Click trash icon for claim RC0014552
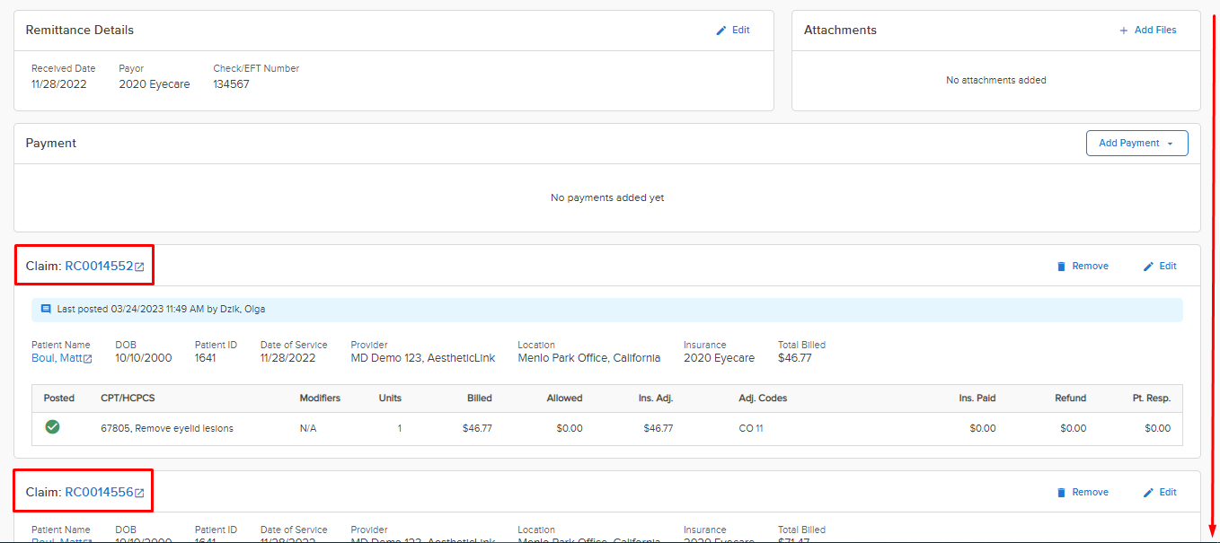This screenshot has width=1220, height=543. 1061,267
